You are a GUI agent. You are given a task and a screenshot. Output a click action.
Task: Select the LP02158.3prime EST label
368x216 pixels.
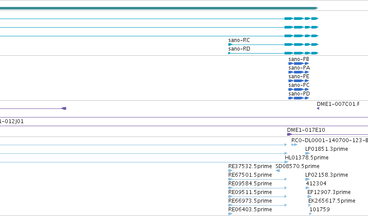point(326,175)
